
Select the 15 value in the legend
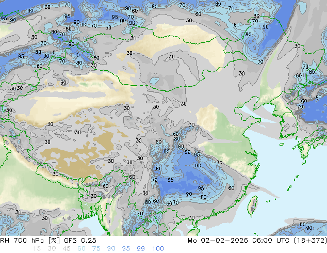point(37,249)
